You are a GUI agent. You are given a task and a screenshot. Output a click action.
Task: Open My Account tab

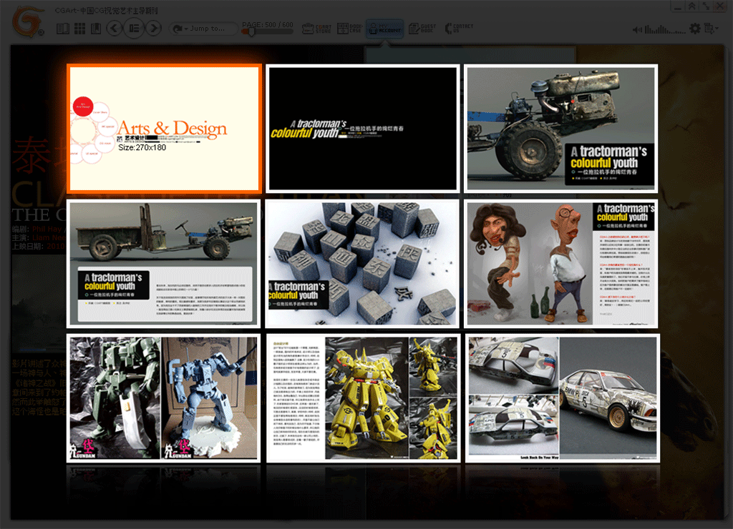coord(384,29)
